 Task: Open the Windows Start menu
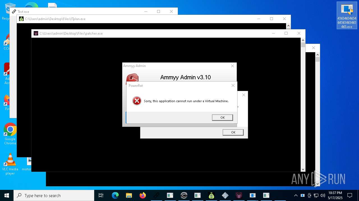[x=7, y=195]
